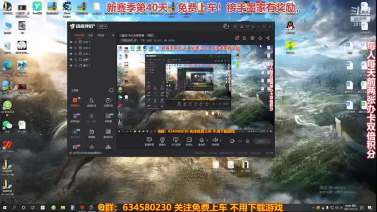The image size is (377, 212).
Task: Open the hamburger menu in title bar
Action: point(253,26)
